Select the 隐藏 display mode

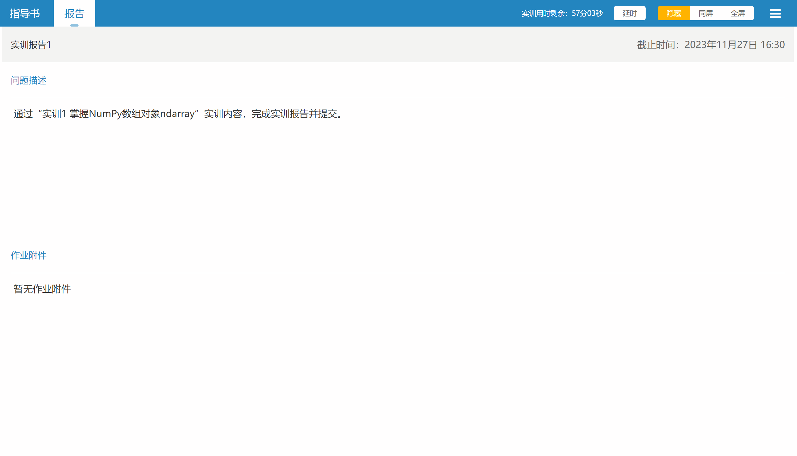674,13
